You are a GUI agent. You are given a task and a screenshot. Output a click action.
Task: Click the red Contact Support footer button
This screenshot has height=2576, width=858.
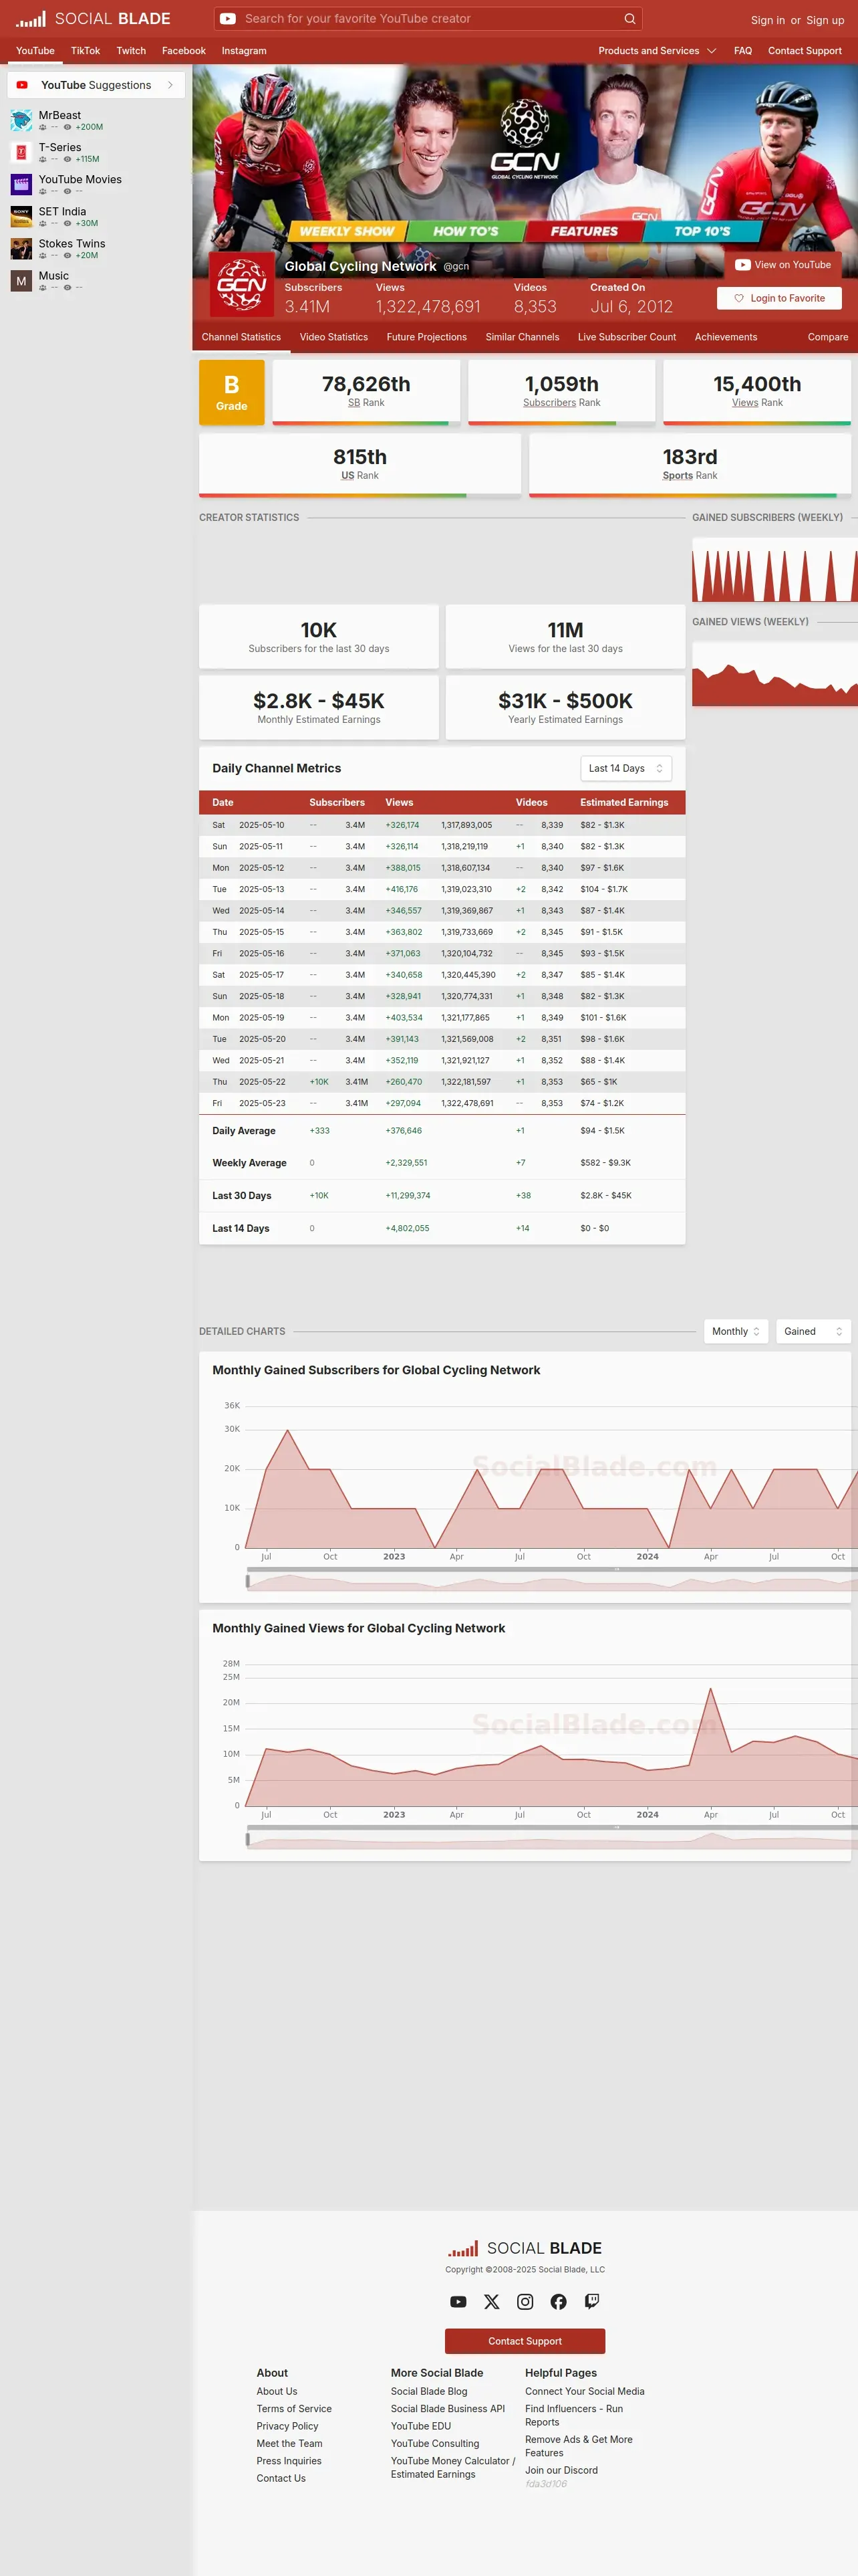click(525, 2341)
